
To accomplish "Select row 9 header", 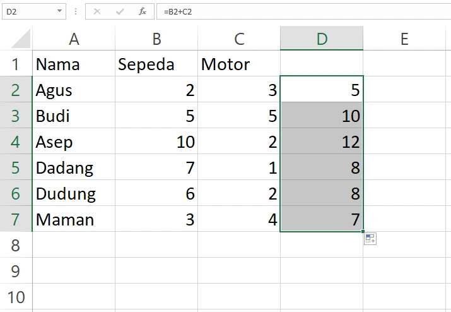I will coord(16,271).
